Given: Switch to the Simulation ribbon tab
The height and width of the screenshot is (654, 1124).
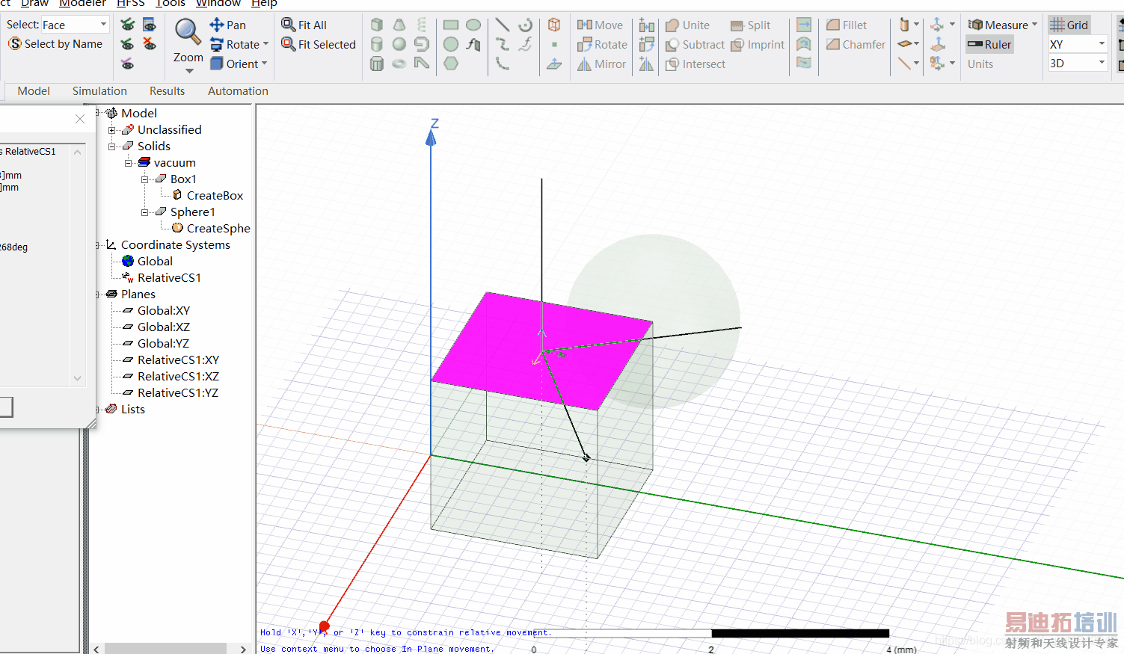Looking at the screenshot, I should 99,91.
